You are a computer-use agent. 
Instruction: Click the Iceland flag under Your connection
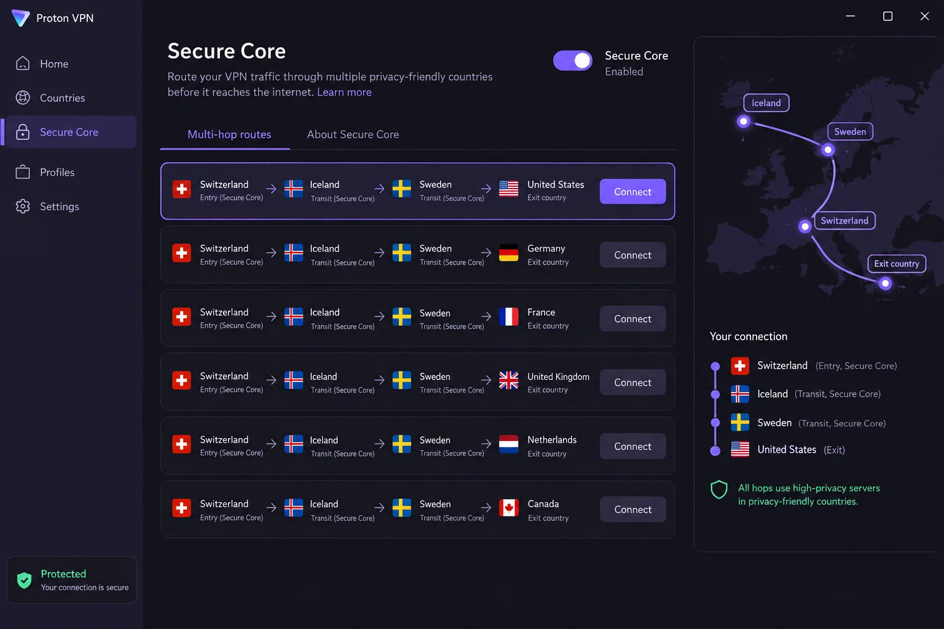coord(740,394)
